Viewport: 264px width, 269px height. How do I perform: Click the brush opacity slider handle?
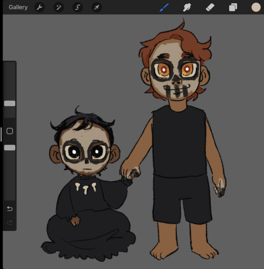(10, 148)
